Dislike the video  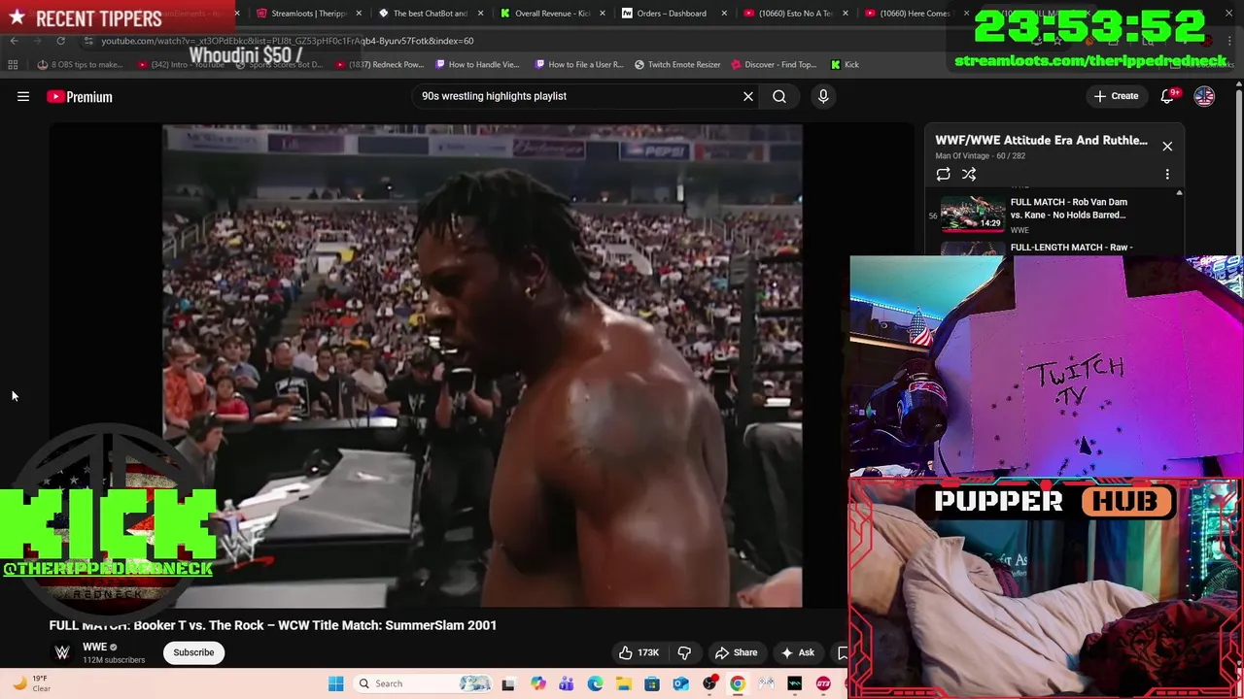tap(684, 652)
